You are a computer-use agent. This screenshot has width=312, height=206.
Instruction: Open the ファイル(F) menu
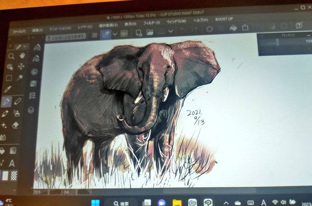[19, 32]
